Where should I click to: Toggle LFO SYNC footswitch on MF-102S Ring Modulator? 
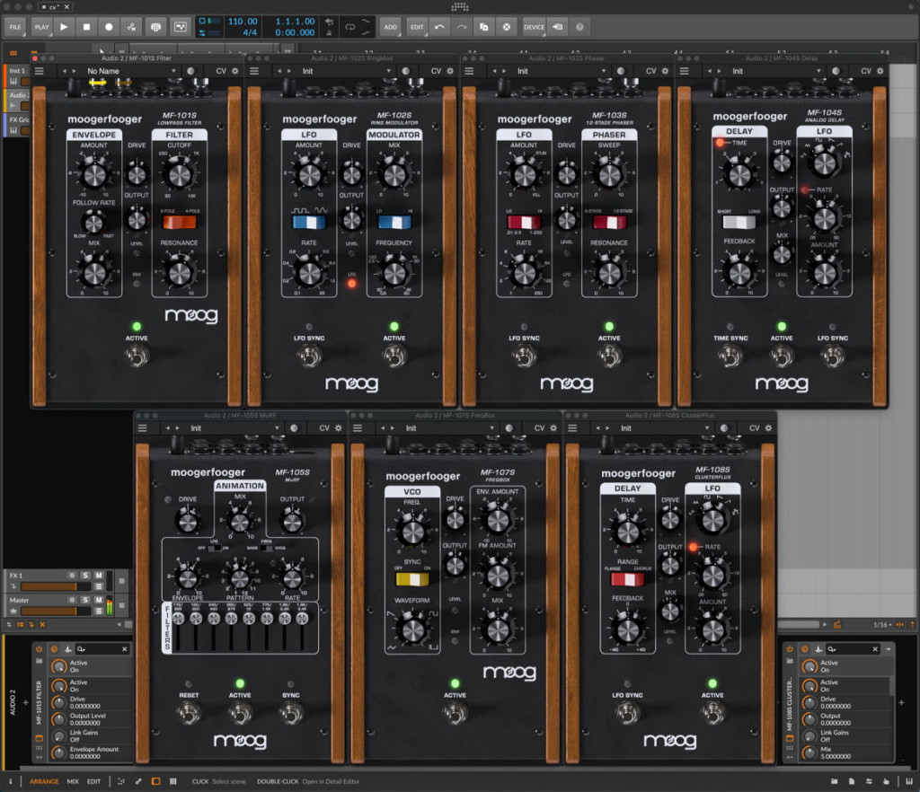[x=309, y=356]
